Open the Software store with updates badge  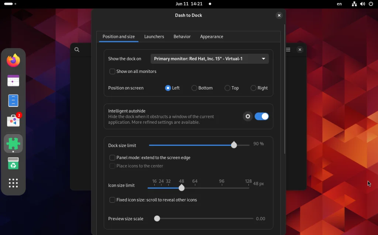tap(13, 120)
